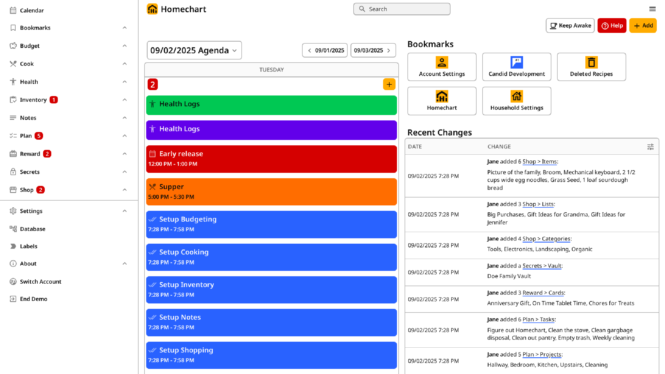Viewport: 665px width, 374px height.
Task: Toggle the Keep Awake button
Action: tap(570, 25)
